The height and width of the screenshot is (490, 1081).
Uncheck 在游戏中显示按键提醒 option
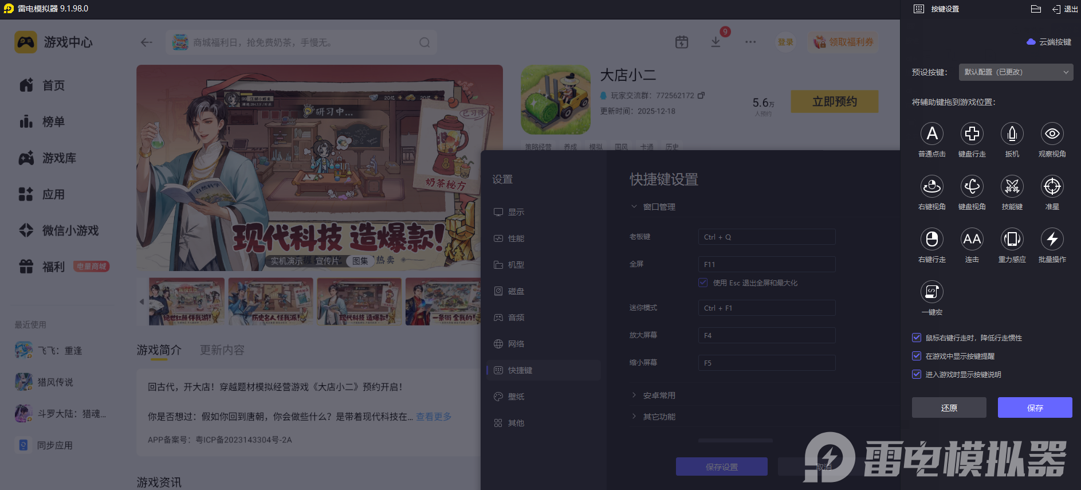pos(917,356)
